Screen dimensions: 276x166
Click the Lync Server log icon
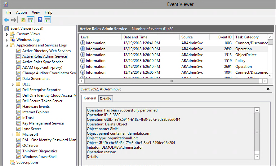[18, 129]
